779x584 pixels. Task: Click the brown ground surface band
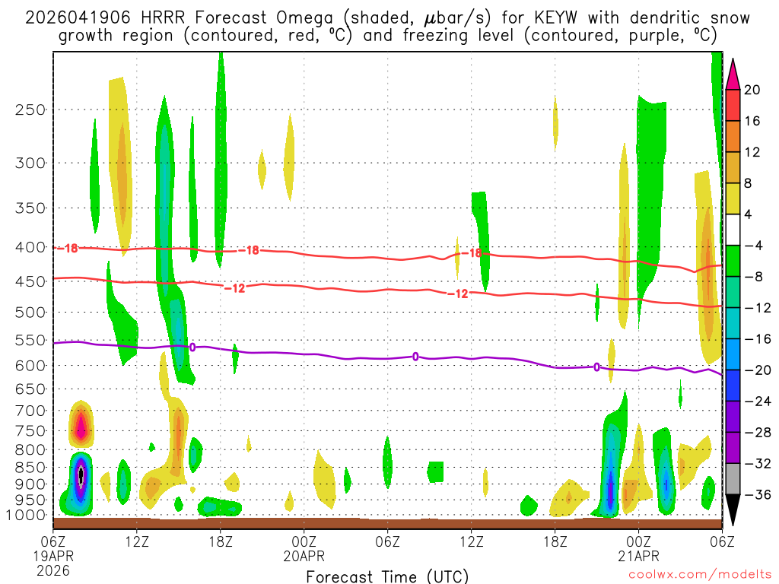pos(387,524)
